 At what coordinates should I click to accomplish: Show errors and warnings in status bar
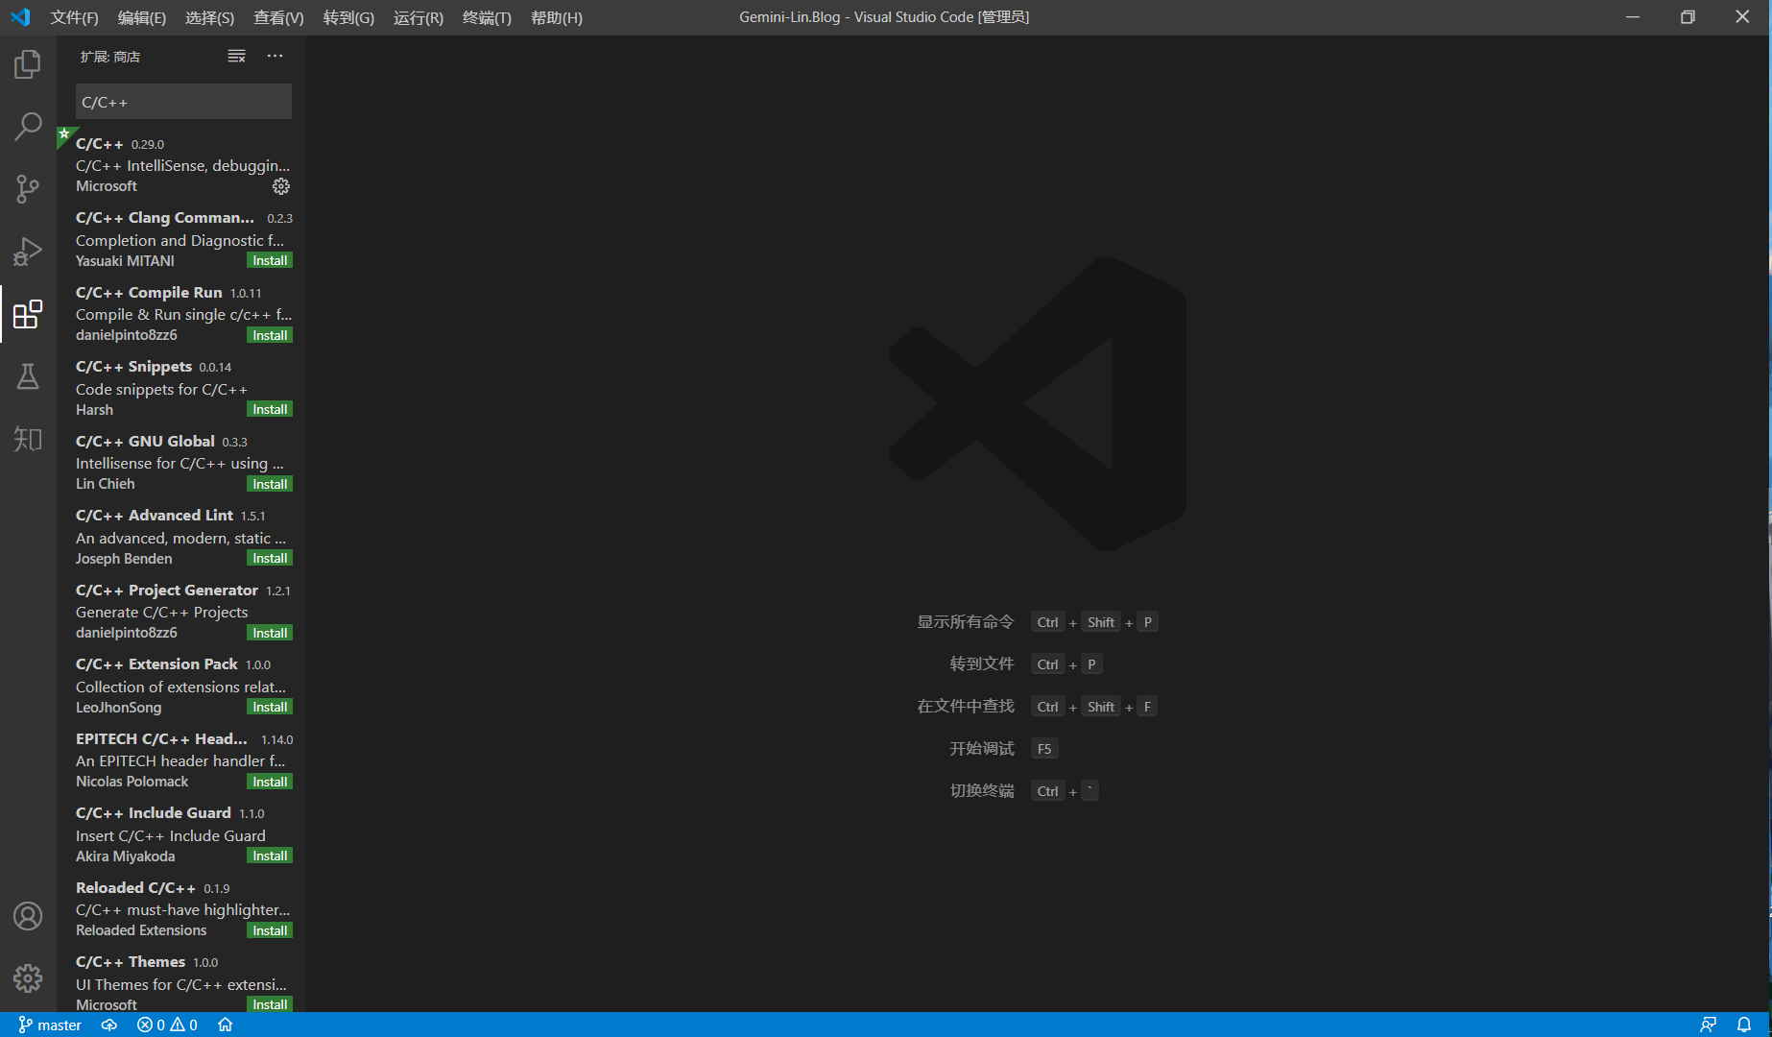[167, 1025]
